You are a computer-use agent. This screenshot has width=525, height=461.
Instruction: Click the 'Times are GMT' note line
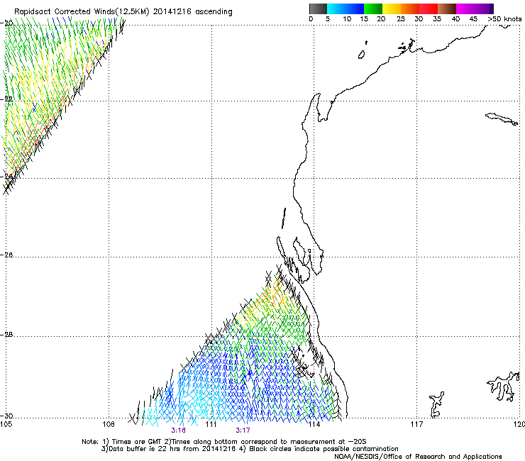(224, 442)
